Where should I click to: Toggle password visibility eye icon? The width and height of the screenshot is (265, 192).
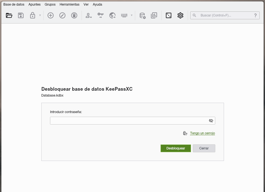point(211,121)
